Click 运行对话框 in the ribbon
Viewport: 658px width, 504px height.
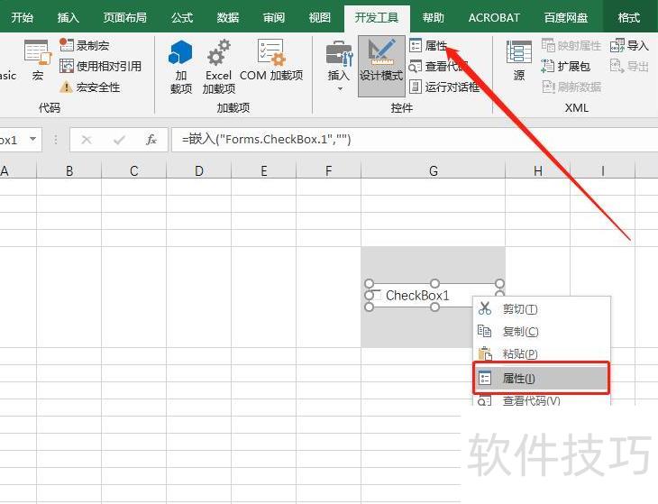(x=444, y=87)
